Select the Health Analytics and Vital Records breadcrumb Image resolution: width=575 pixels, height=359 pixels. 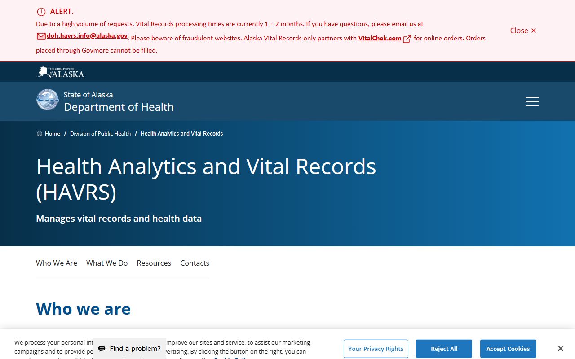click(x=181, y=134)
